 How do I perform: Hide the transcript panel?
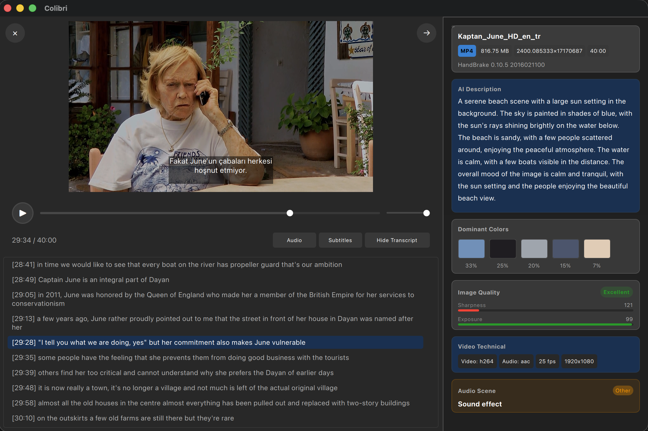click(x=397, y=240)
